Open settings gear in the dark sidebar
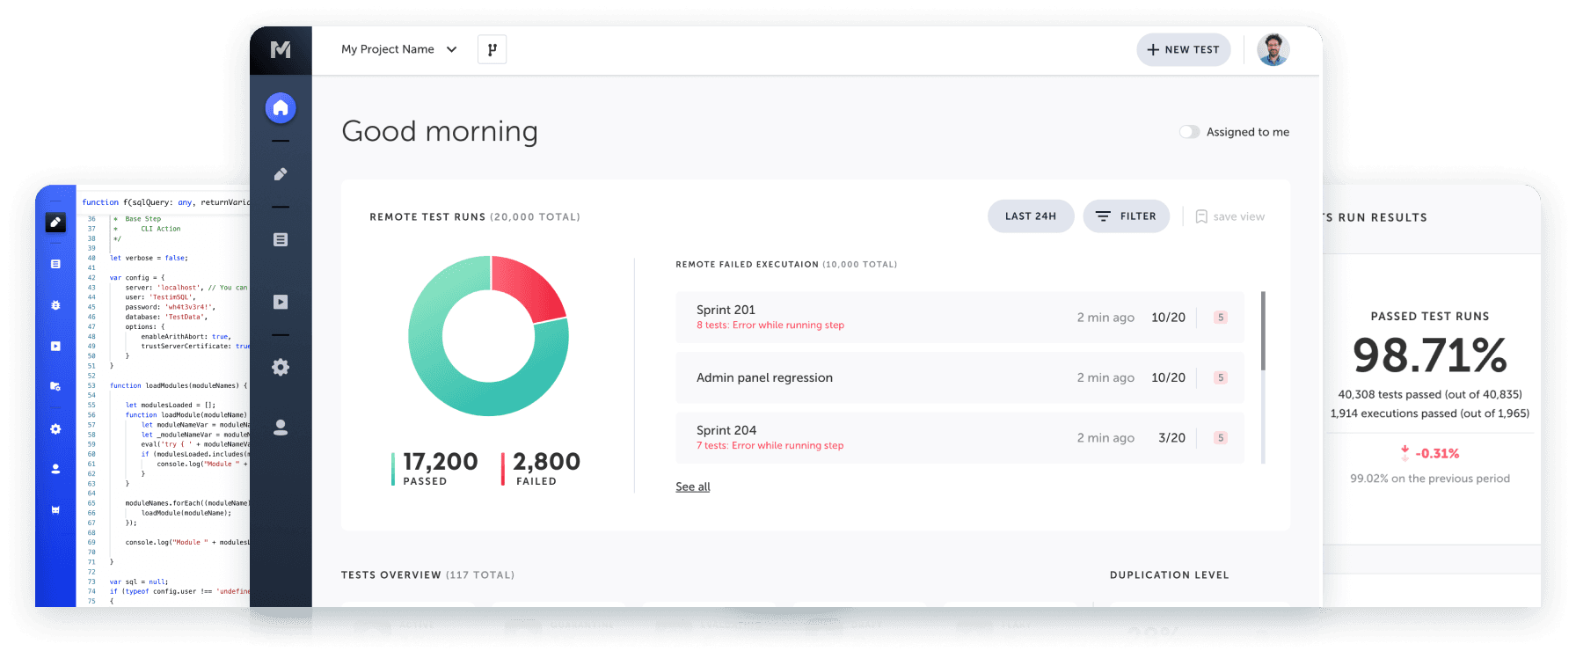1576x651 pixels. click(x=281, y=367)
